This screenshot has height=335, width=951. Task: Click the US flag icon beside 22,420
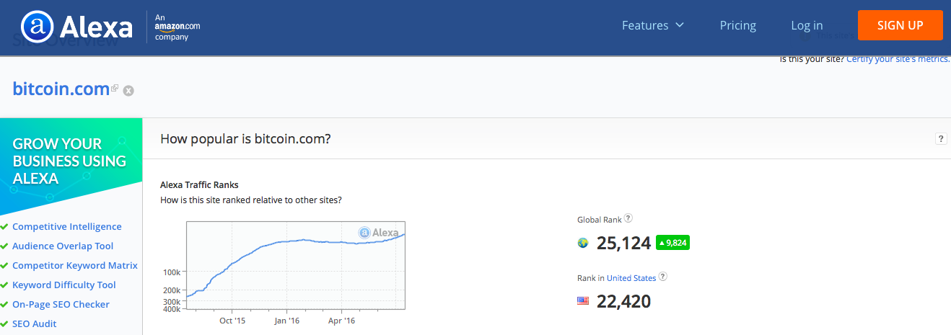583,301
